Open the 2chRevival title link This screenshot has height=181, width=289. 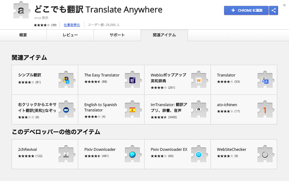(28, 150)
